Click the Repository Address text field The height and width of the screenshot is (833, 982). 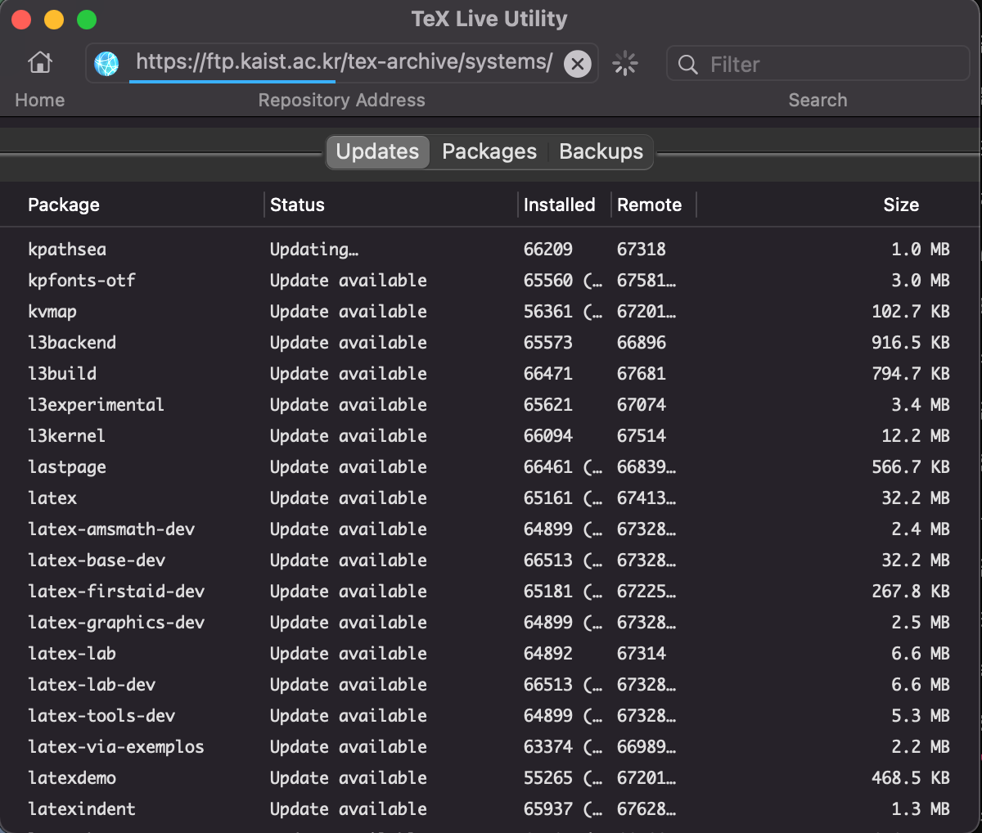[344, 63]
